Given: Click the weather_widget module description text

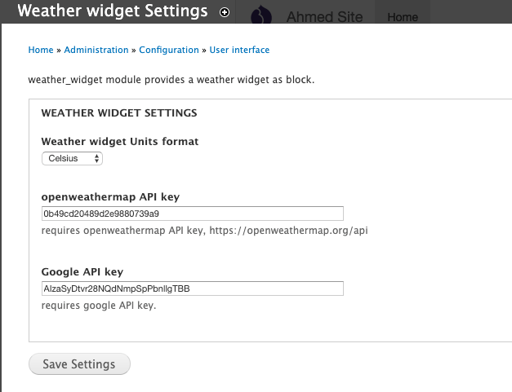Looking at the screenshot, I should click(x=171, y=80).
